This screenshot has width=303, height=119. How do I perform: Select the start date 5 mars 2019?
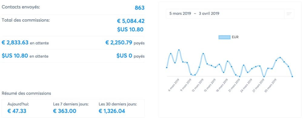180,14
